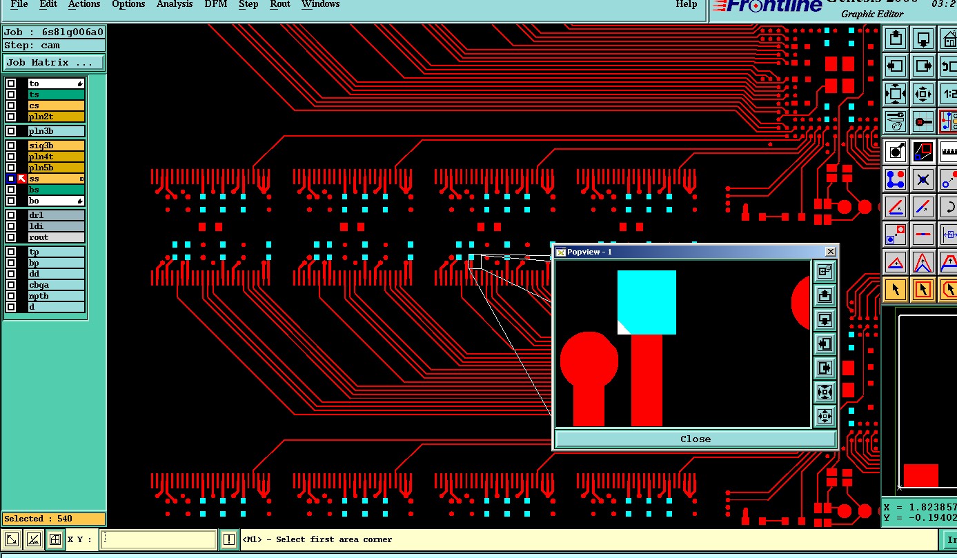Open the Job Matrix dialog
Screen dimensions: 957x558
coord(54,63)
